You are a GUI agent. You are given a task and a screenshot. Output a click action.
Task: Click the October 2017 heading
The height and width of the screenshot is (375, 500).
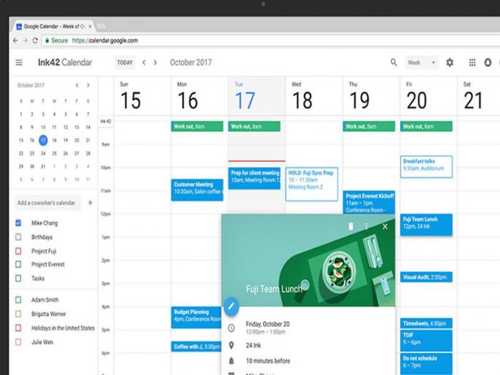(191, 63)
